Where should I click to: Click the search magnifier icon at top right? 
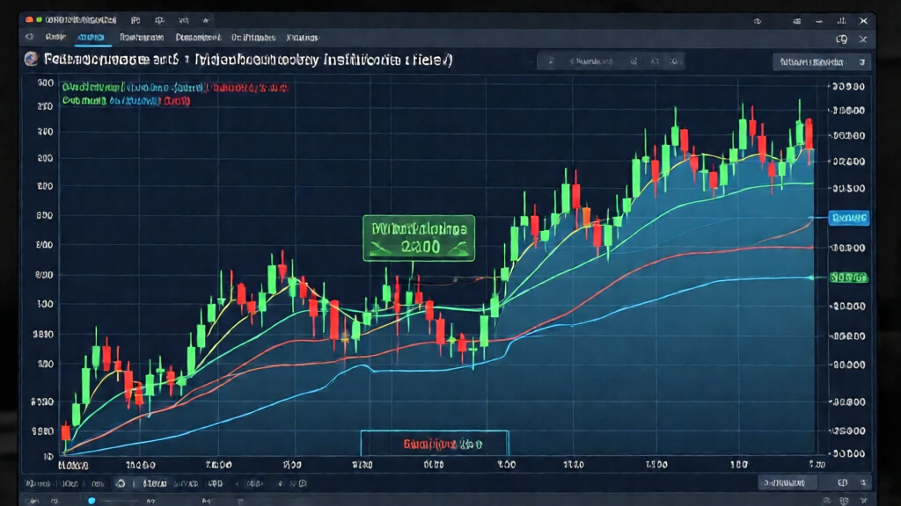[841, 38]
